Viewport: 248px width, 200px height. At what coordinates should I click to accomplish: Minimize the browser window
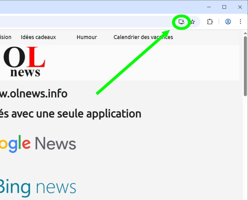(209, 7)
